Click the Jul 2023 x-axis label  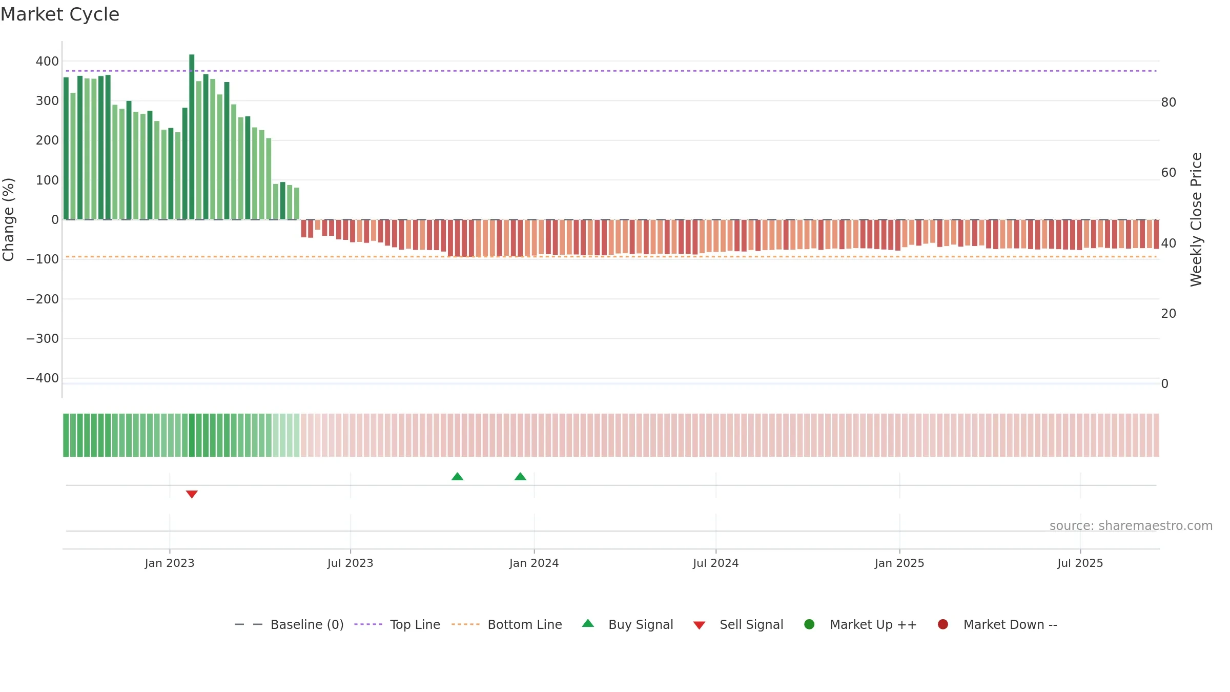351,563
